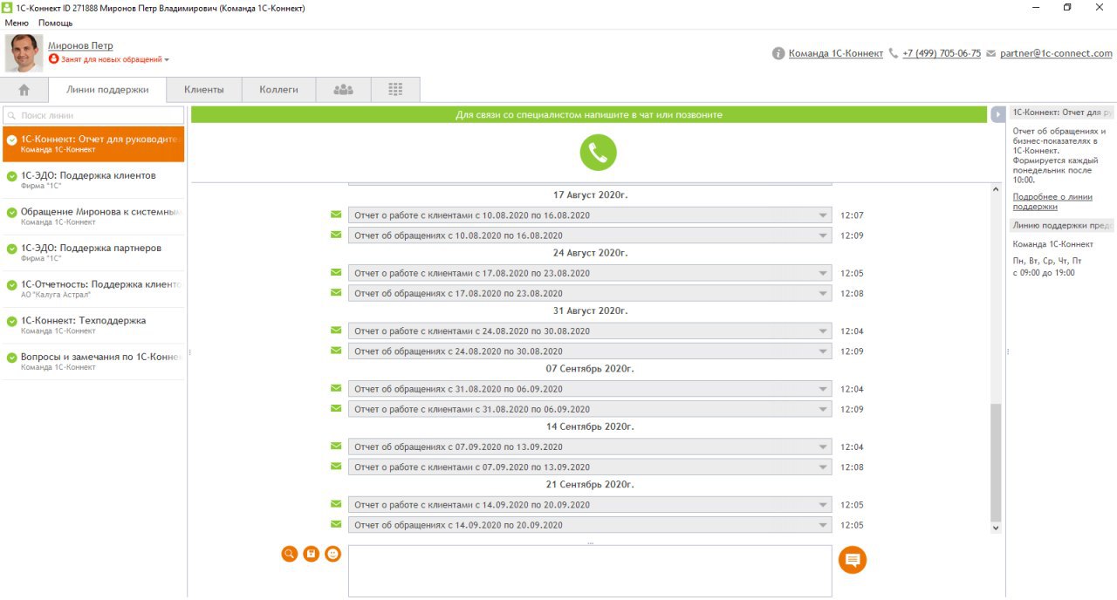The image size is (1117, 600).
Task: Select line Обращение Миронова к системным
Action: click(x=93, y=216)
